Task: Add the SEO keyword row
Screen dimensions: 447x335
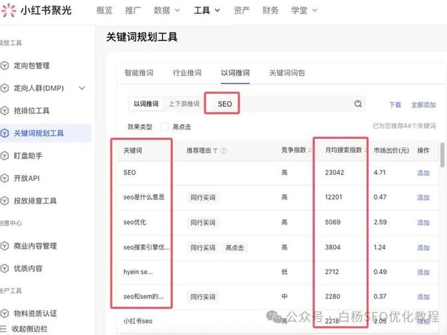Action: (x=424, y=173)
